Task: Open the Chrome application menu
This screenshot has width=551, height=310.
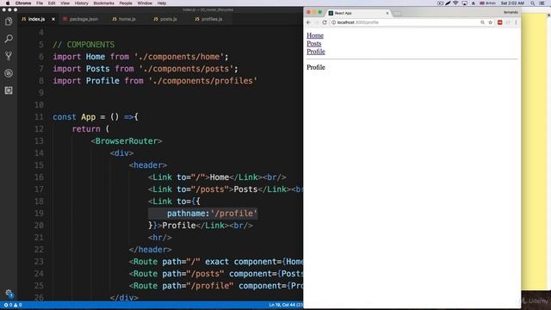Action: coord(23,3)
